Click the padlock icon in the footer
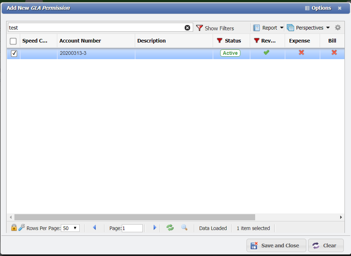The height and width of the screenshot is (256, 351). [14, 228]
